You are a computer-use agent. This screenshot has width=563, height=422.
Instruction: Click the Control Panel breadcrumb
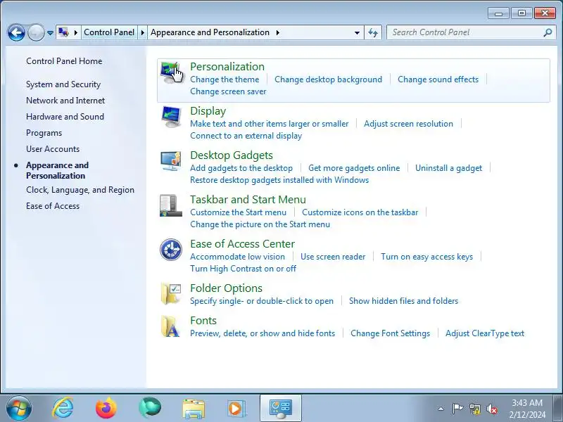click(109, 32)
